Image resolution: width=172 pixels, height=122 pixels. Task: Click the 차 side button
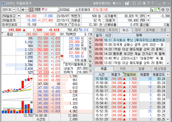[90, 56]
